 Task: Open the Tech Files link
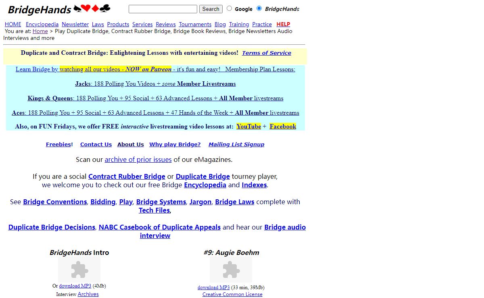(154, 210)
